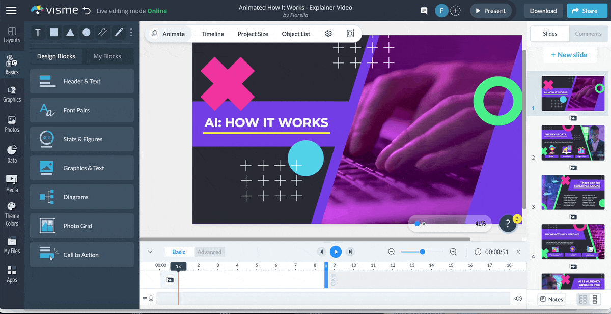Choose the circle shape tool
The image size is (611, 314).
87,33
